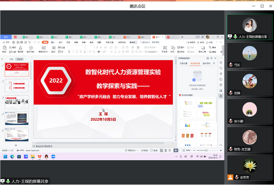Open the bullet list dropdown
This screenshot has width=274, height=185.
(113, 48)
